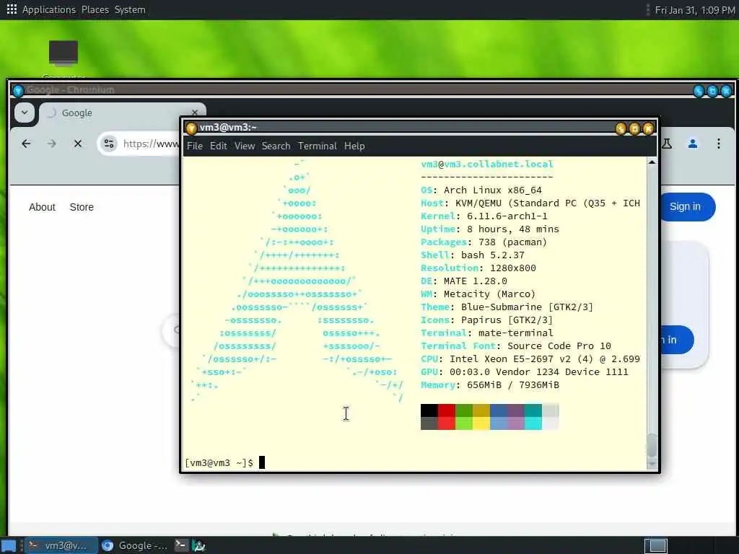Click the Chromium back arrow button

click(x=26, y=144)
